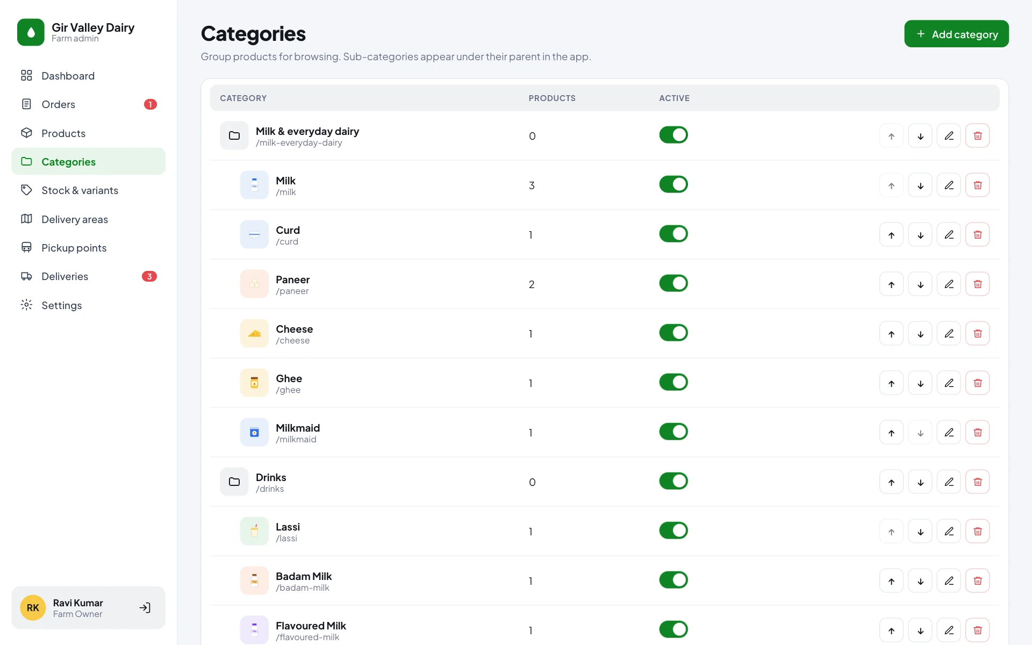Open Delivery areas
Screen dimensions: 1032x645
pos(89,219)
